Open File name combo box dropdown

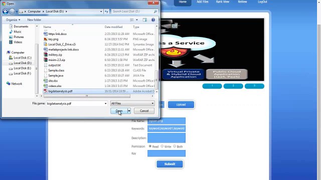tap(105, 103)
